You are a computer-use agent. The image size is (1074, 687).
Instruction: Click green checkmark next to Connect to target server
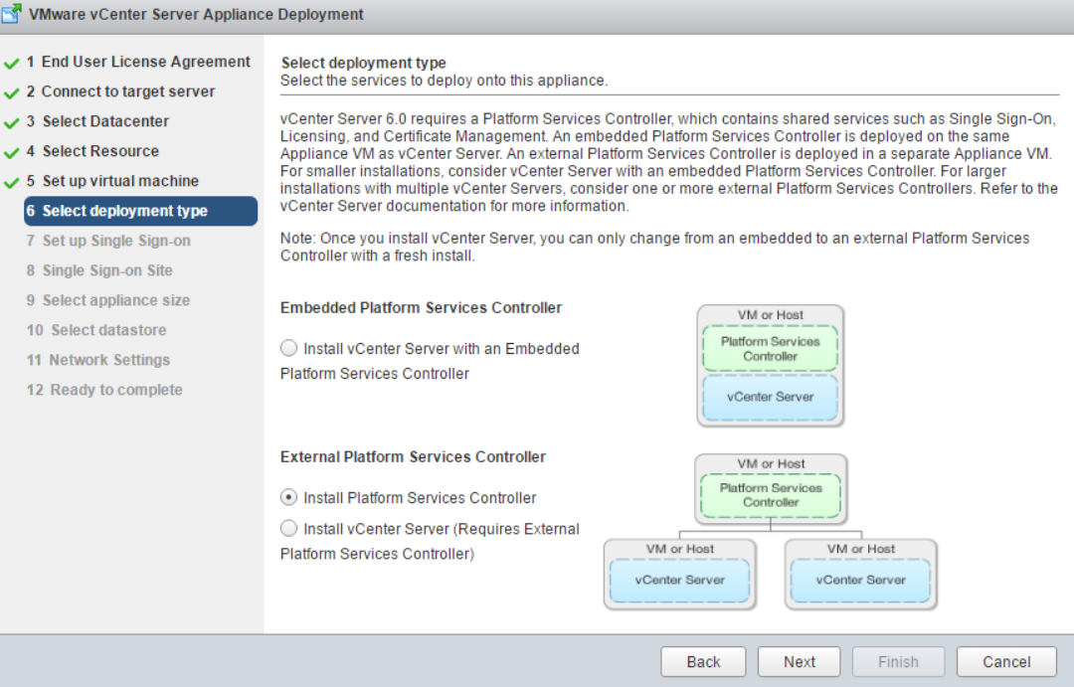[x=12, y=92]
